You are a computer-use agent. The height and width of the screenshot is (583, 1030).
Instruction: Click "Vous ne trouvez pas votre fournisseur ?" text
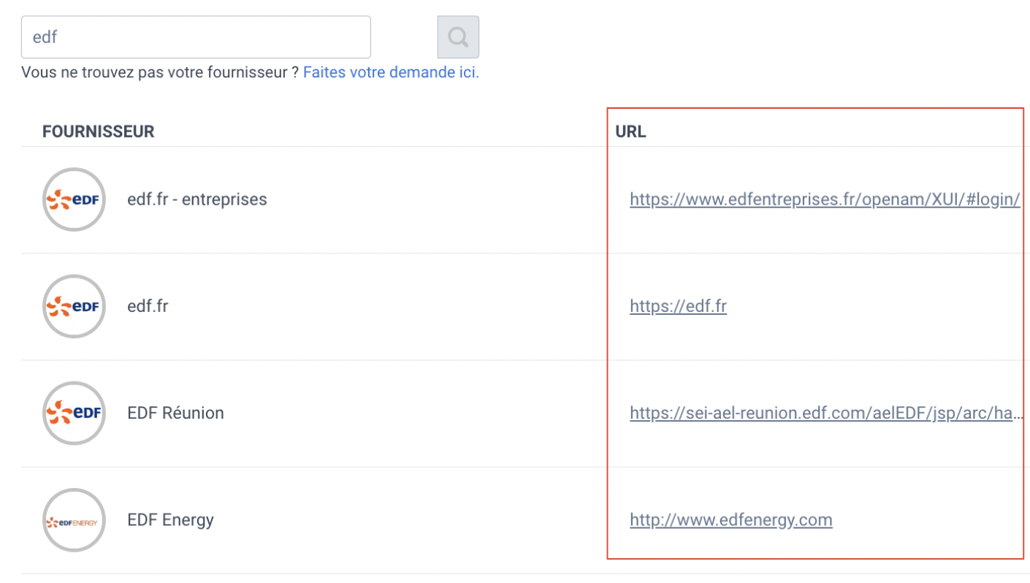160,72
